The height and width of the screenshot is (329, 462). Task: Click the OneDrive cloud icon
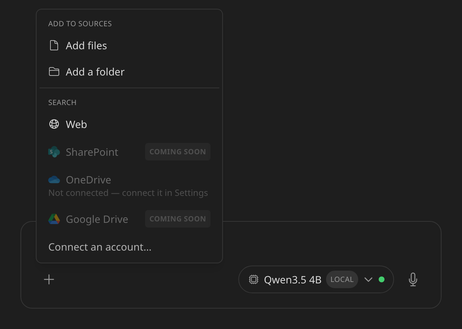pos(54,179)
